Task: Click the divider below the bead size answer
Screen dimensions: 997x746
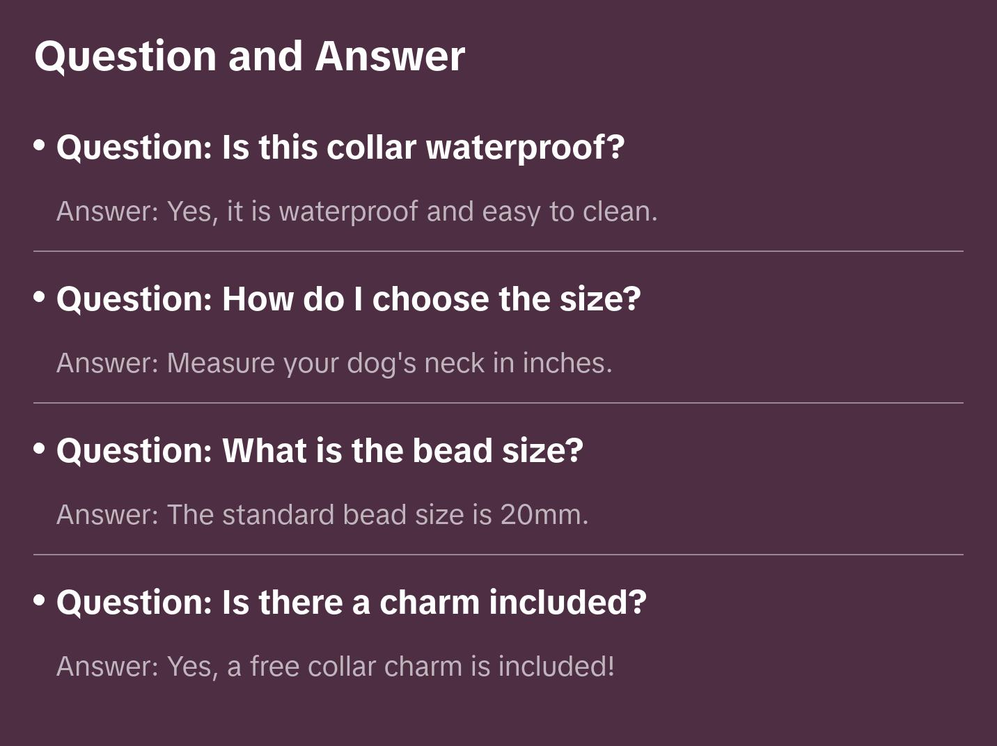Action: [x=498, y=555]
